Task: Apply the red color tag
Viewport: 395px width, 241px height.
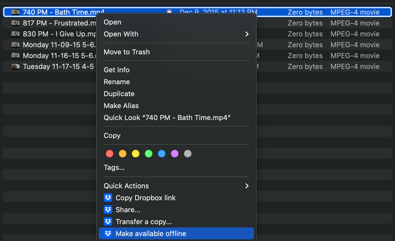Action: tap(110, 154)
